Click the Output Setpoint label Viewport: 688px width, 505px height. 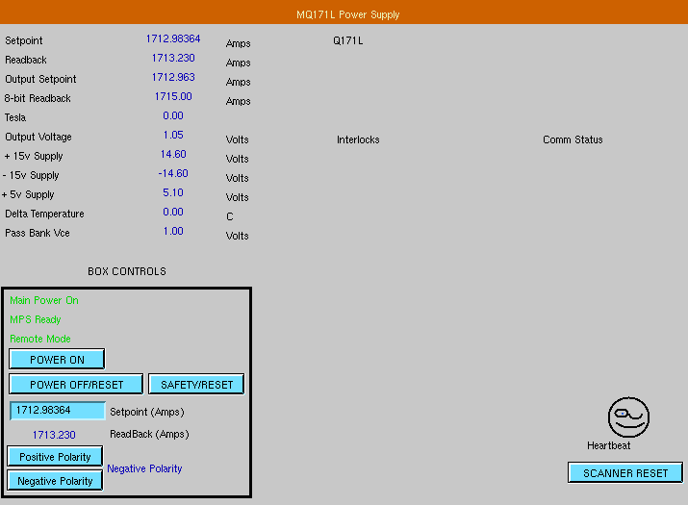(40, 80)
